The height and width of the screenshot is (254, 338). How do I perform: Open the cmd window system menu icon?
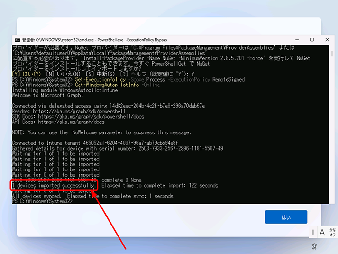pyautogui.click(x=17, y=40)
